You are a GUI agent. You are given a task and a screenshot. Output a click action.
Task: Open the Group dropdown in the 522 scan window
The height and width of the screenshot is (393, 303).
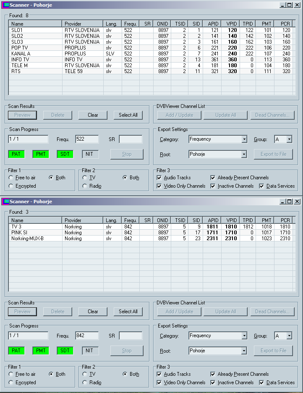point(289,139)
